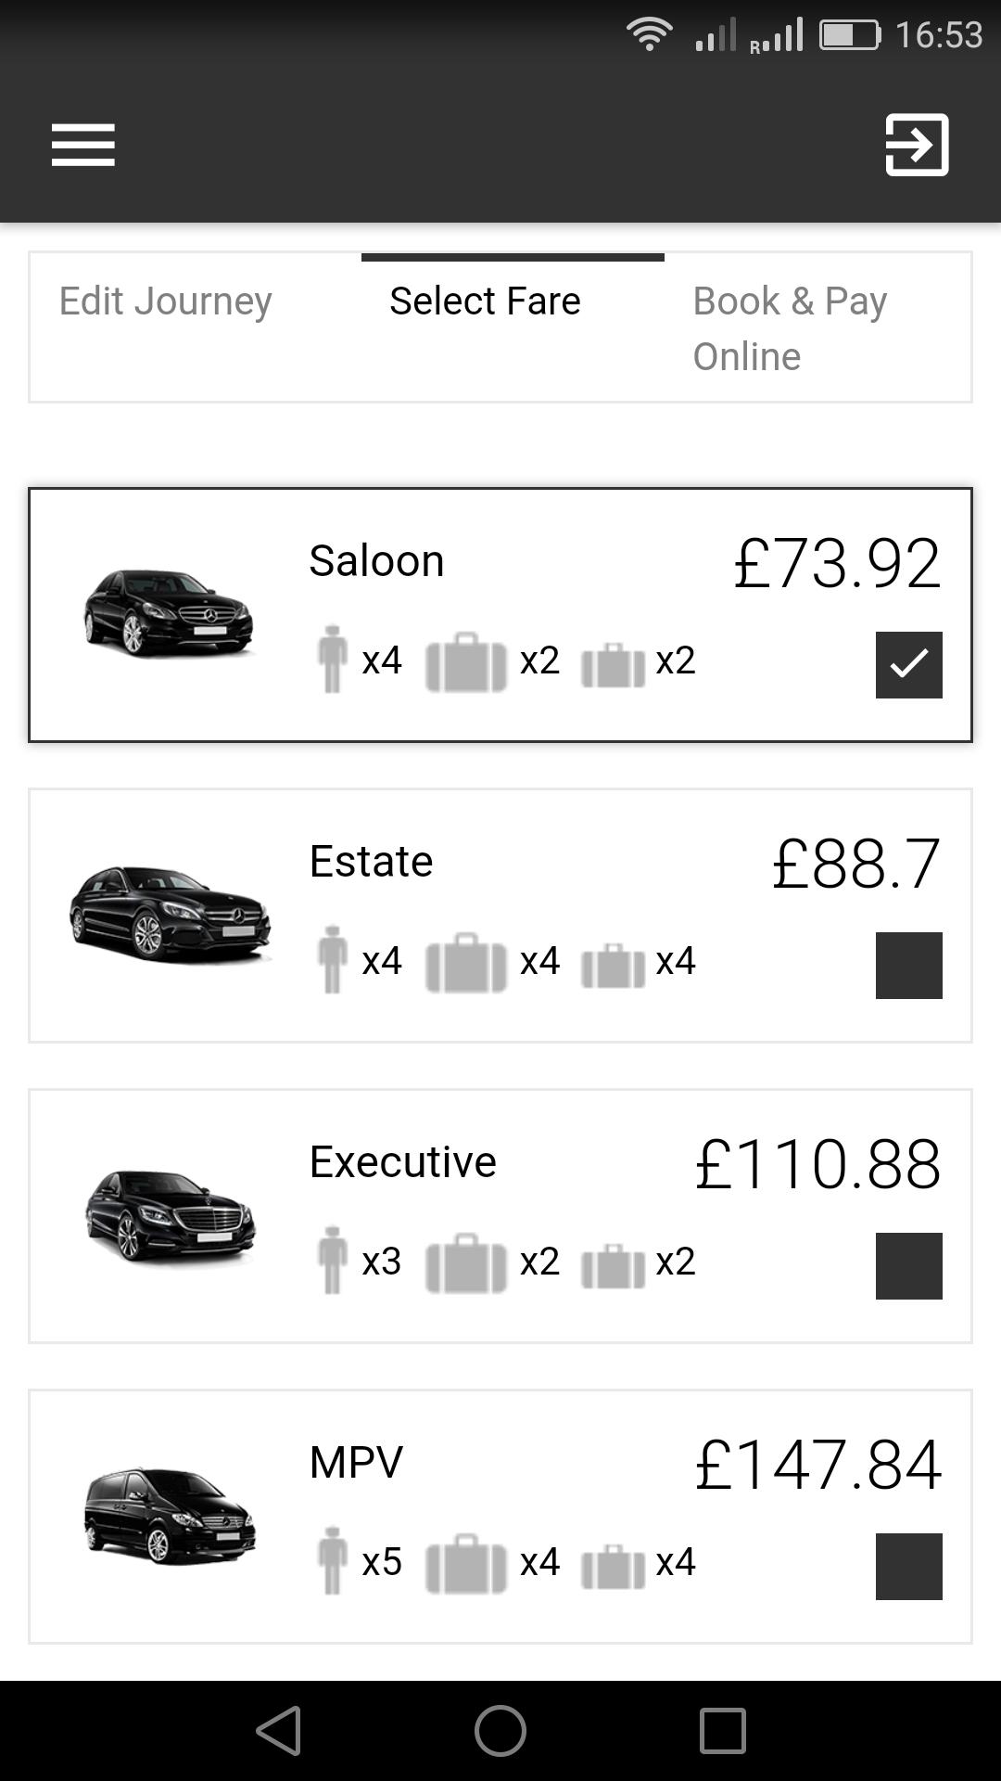
Task: Check the Executive fare checkbox
Action: tap(909, 1266)
